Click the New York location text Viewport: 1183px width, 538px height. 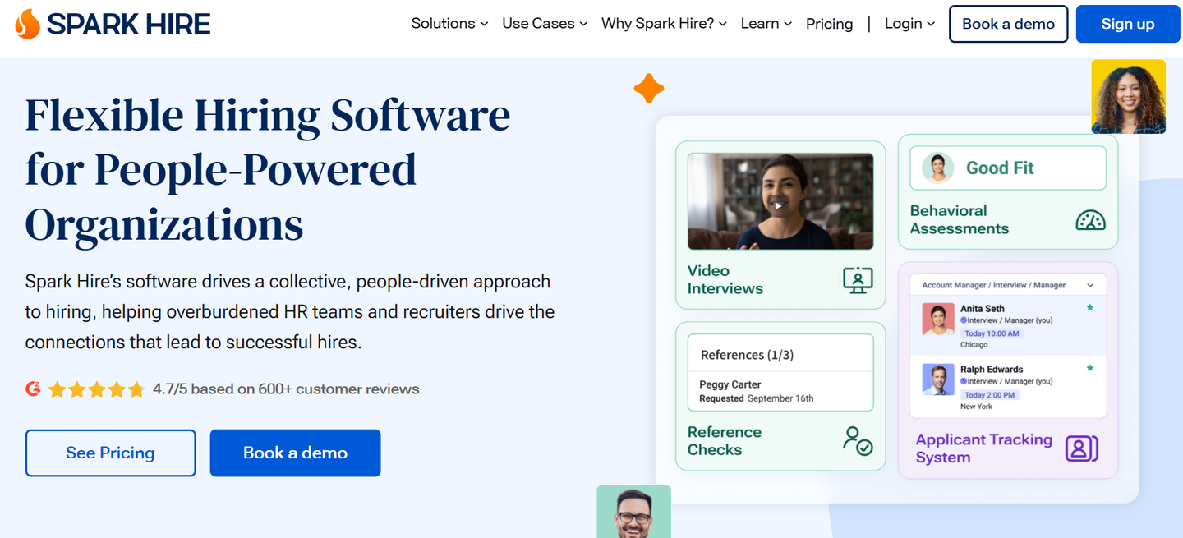(976, 406)
